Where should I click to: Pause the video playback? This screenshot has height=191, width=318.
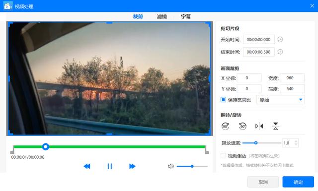[x=110, y=166]
